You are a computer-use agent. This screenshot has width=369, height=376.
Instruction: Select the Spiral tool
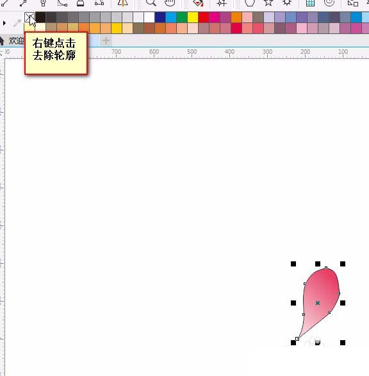coord(329,3)
